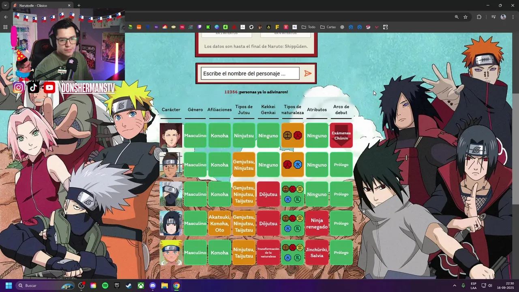Click the Akatsuki, Konoha, Oto affiliation cell
Screen dimensions: 519x292
pos(219,223)
